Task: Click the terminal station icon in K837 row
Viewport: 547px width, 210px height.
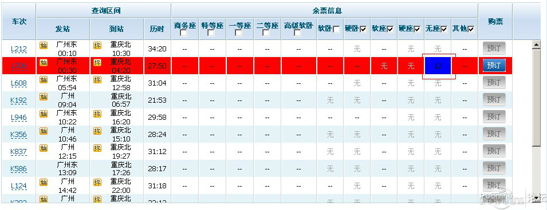Action: click(x=97, y=148)
